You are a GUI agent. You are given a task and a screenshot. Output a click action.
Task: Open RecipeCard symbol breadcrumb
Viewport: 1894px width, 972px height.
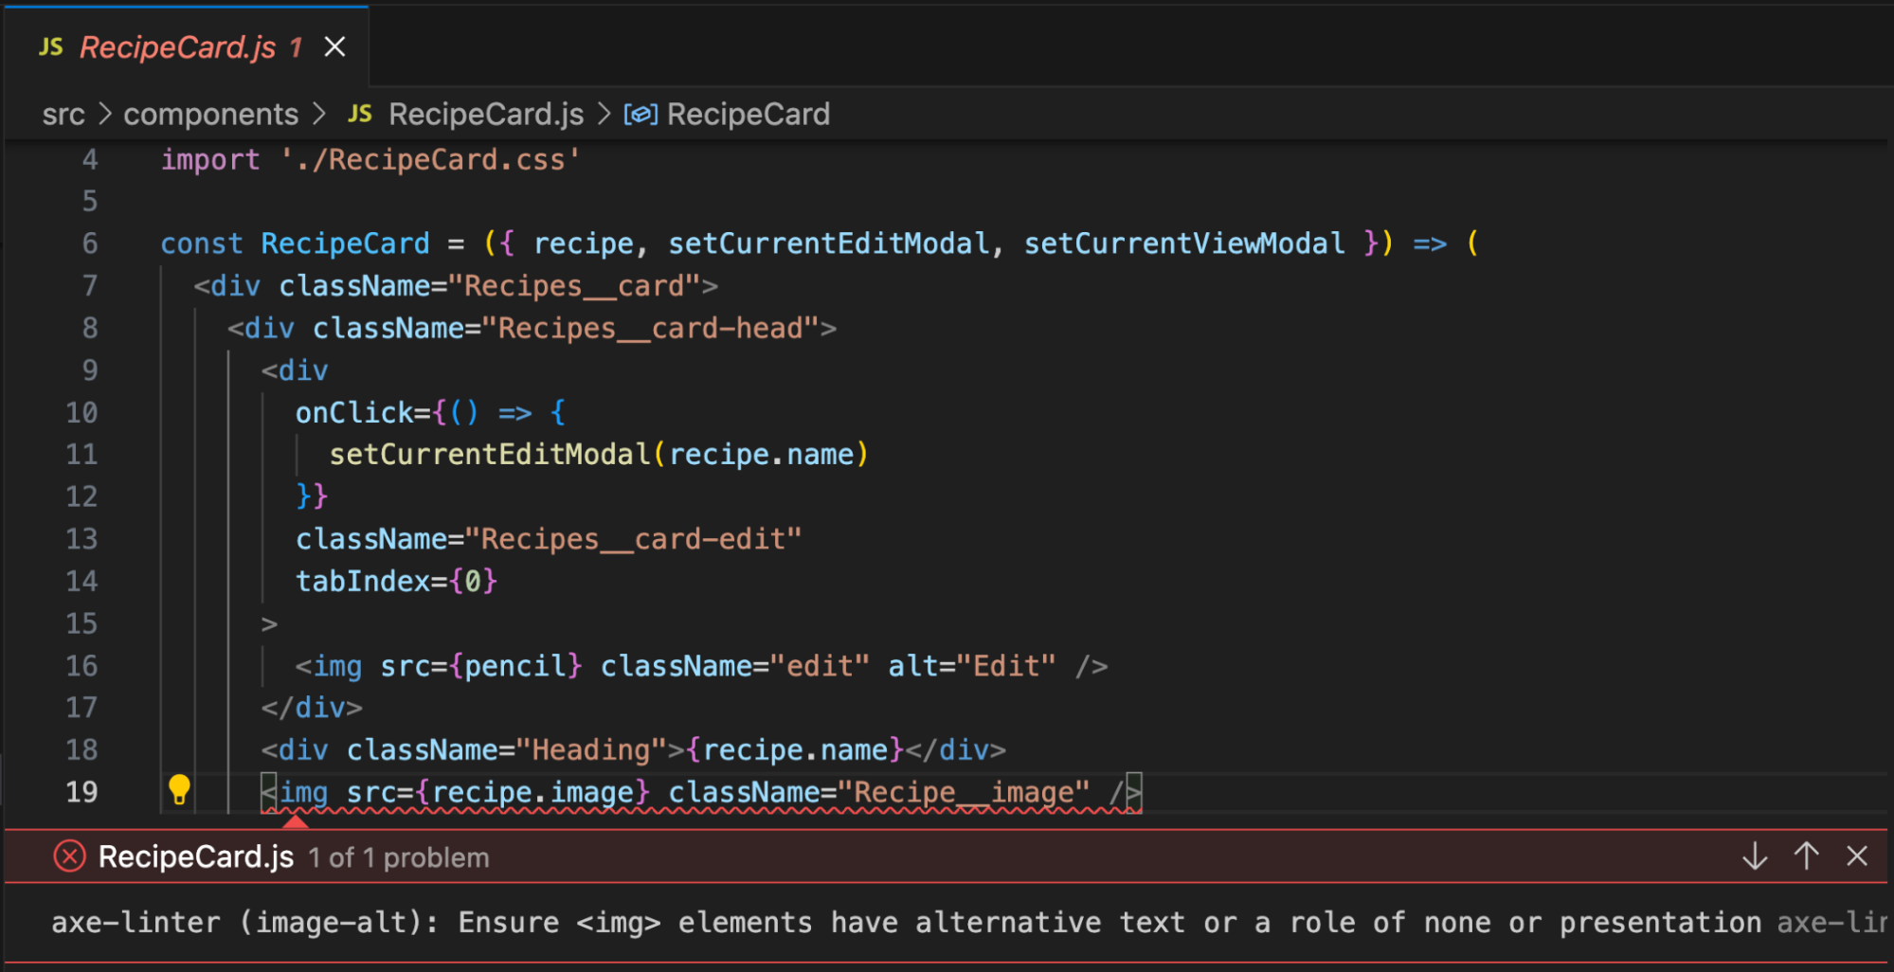pyautogui.click(x=748, y=115)
